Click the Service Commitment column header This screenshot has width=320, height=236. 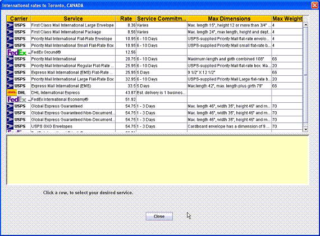click(162, 19)
